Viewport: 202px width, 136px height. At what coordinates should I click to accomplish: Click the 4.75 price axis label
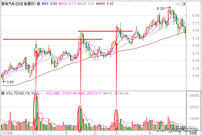(196, 53)
